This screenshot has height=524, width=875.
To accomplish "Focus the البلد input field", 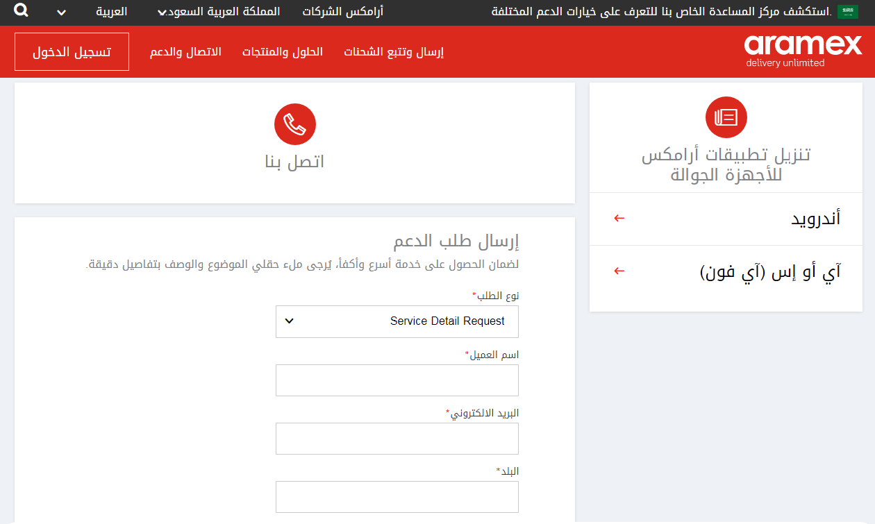I will pos(397,497).
